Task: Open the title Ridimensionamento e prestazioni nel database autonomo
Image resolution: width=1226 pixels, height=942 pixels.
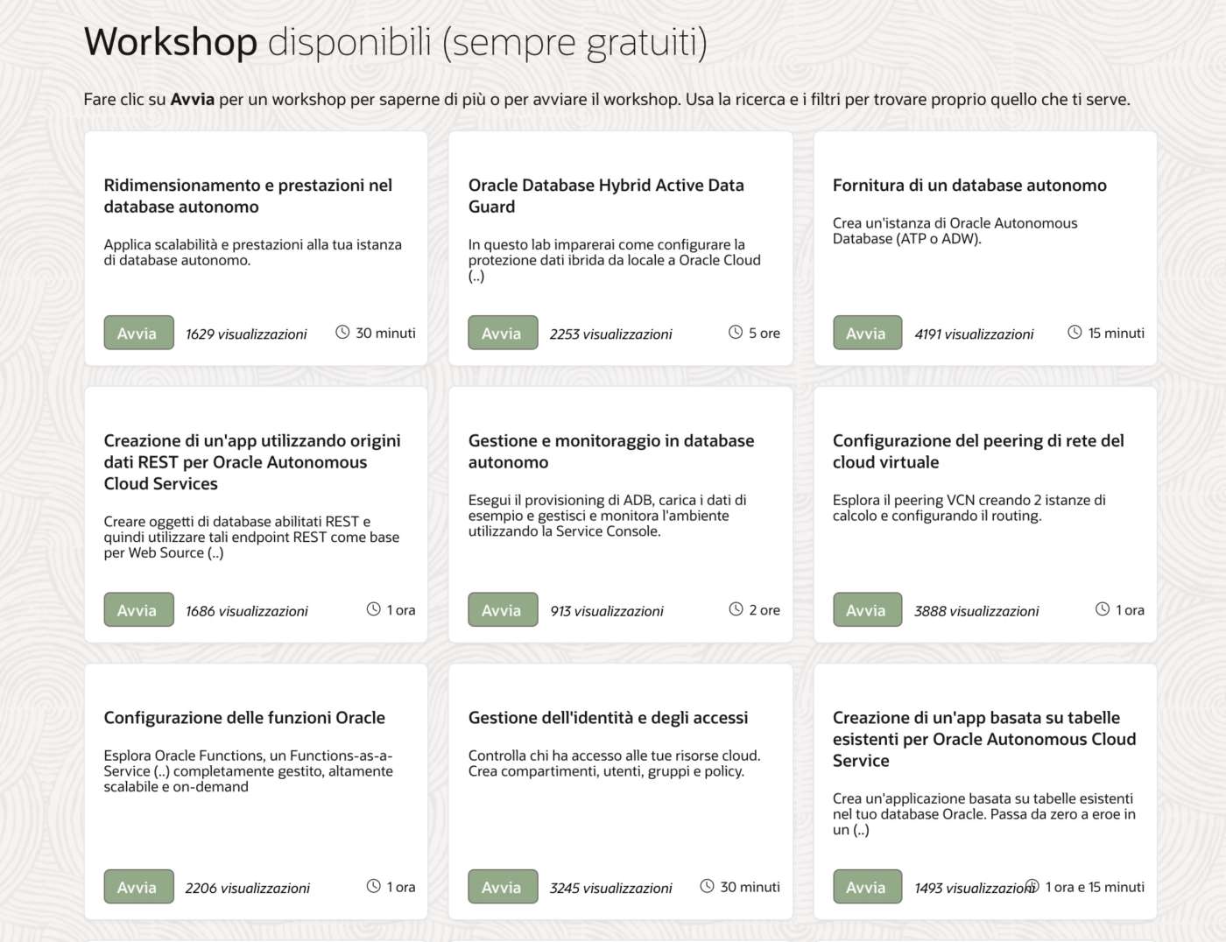Action: click(x=248, y=196)
